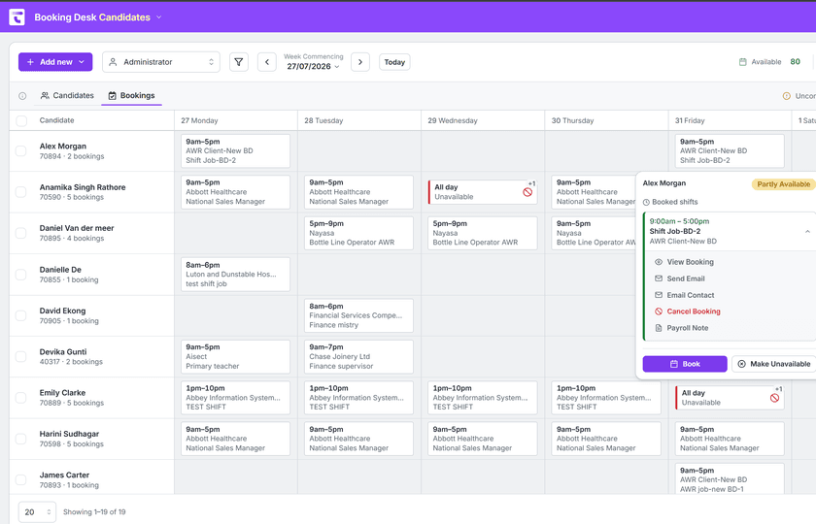Click candidate name James Carter
Screen dimensions: 816x524
(x=64, y=475)
